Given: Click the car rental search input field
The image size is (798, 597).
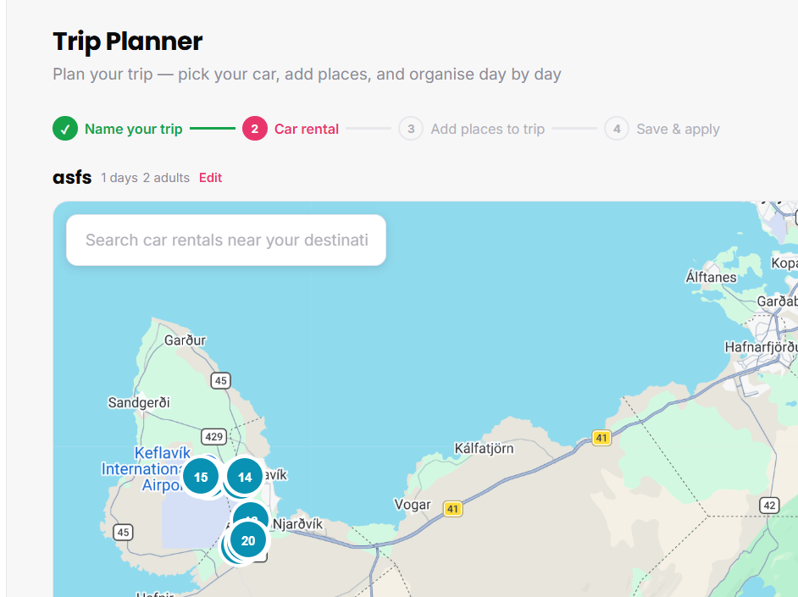Looking at the screenshot, I should [x=225, y=240].
